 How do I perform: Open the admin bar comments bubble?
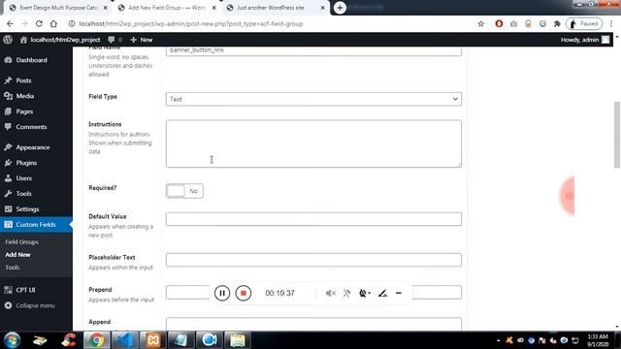[114, 40]
